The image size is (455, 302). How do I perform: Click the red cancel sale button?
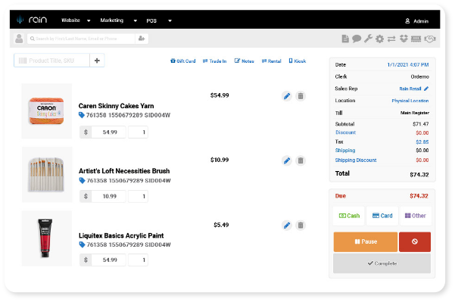415,241
